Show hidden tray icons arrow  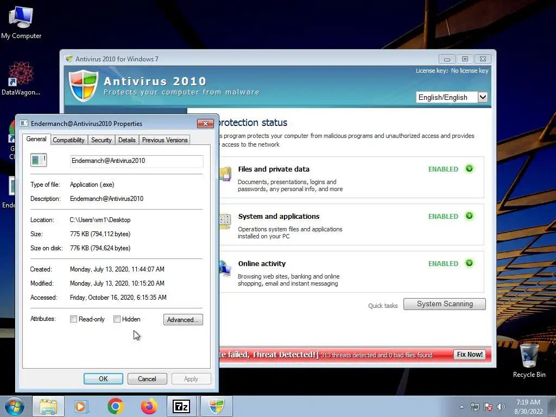[462, 407]
